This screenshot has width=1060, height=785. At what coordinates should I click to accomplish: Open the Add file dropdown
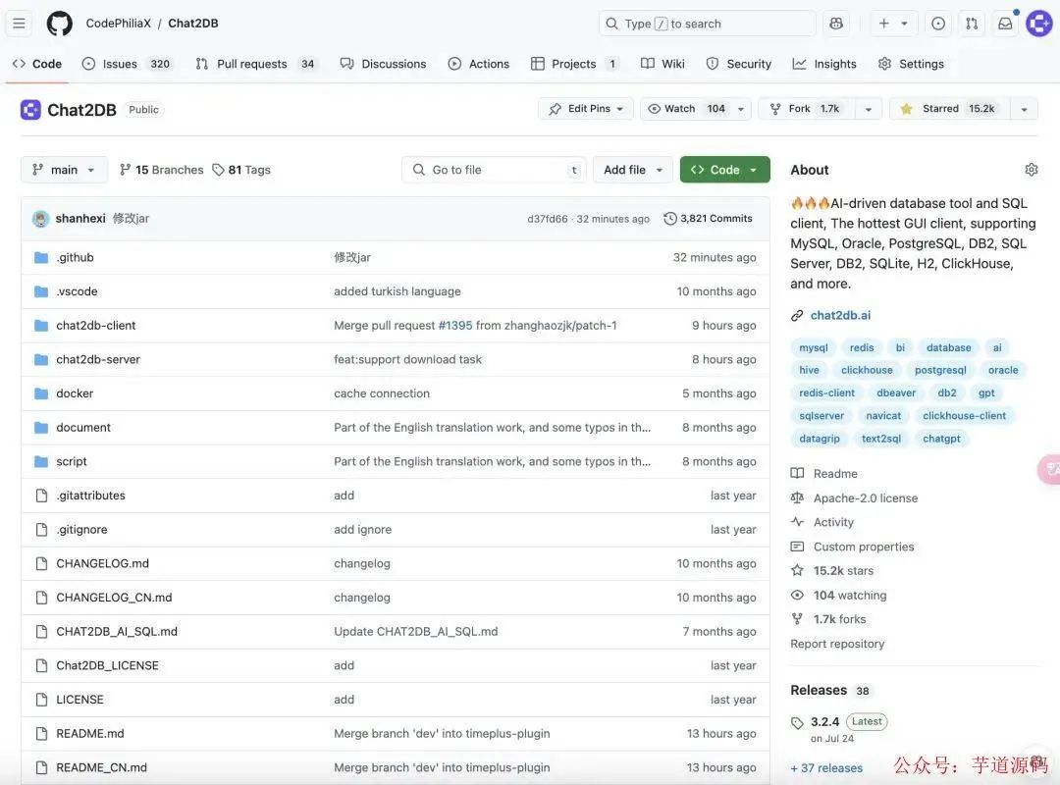[633, 170]
